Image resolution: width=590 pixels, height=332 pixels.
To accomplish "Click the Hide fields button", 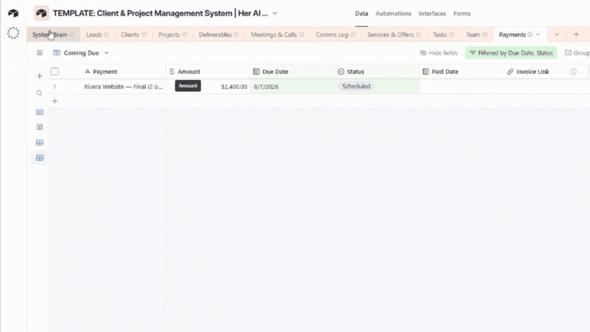I will click(x=439, y=53).
